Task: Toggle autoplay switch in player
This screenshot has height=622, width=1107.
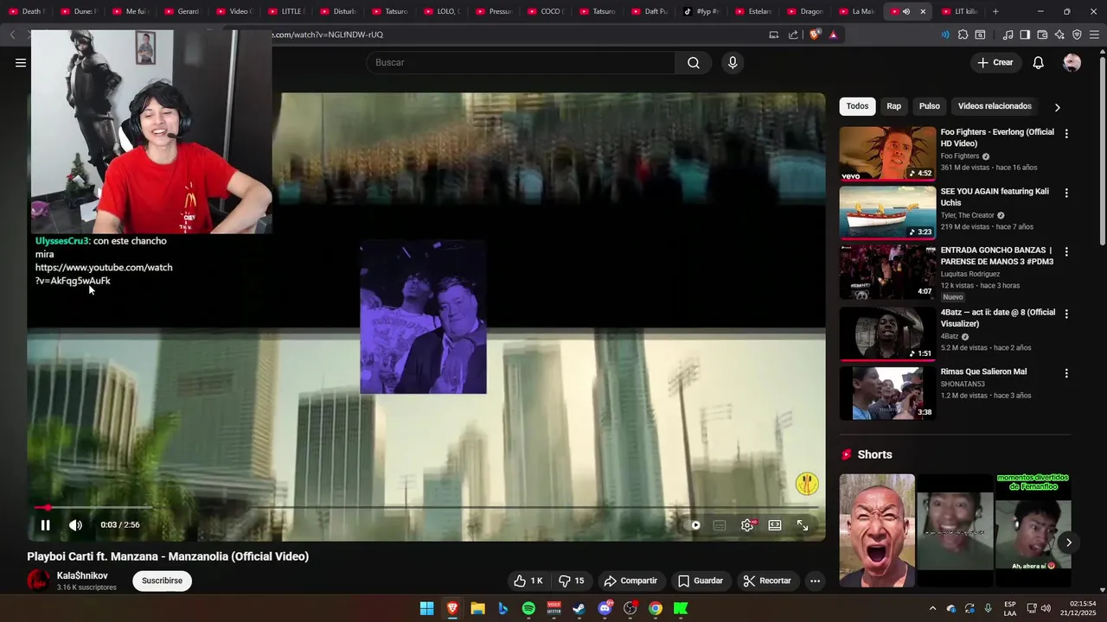Action: pyautogui.click(x=693, y=524)
